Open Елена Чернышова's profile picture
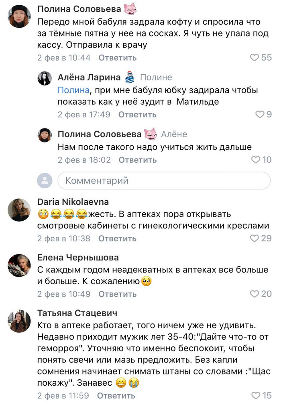281x407 pixels. click(x=19, y=265)
